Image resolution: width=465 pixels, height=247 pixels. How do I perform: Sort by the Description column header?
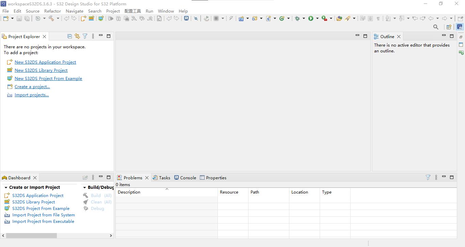(x=167, y=192)
